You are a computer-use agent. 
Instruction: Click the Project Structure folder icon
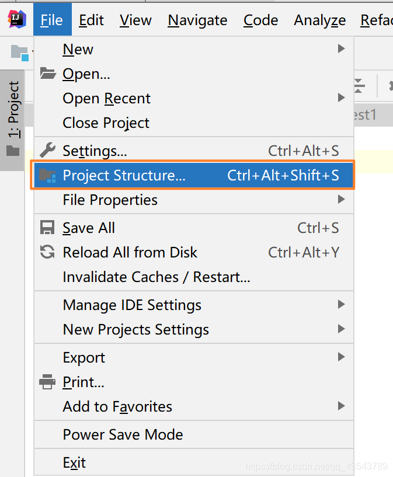tap(47, 175)
